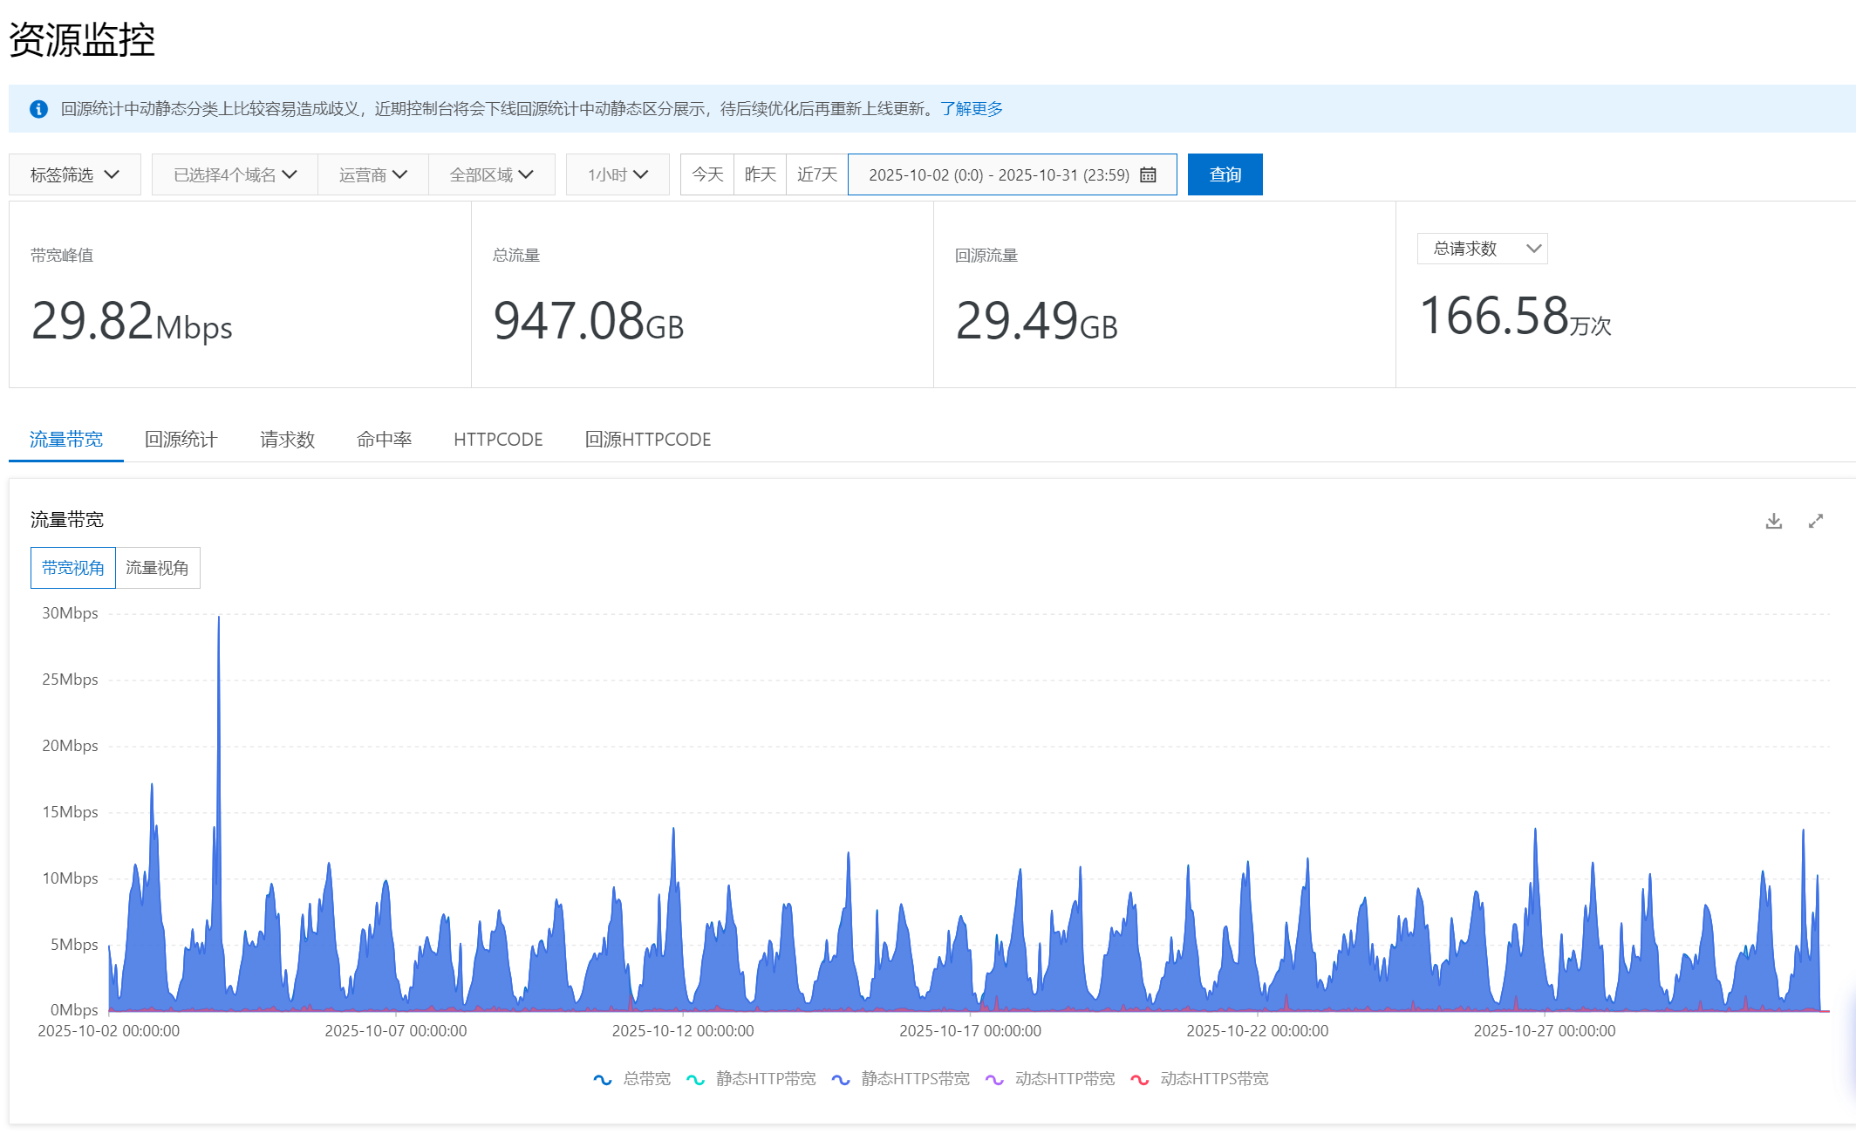Image resolution: width=1856 pixels, height=1134 pixels.
Task: Expand the 已选择4个域名 domain selector
Action: click(235, 174)
